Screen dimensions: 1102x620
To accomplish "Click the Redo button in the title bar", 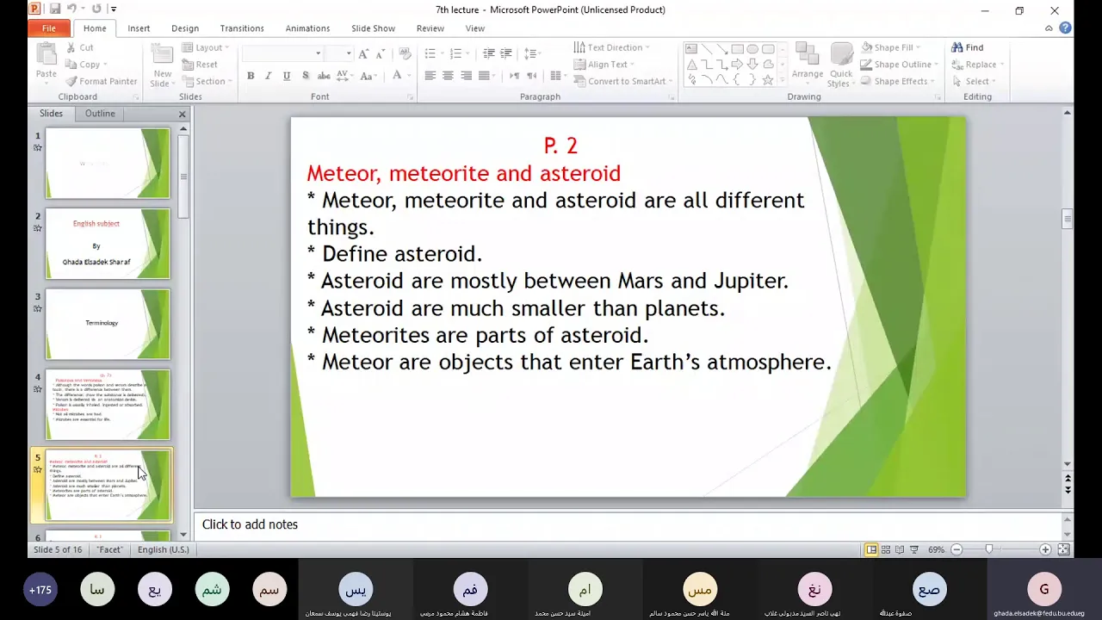I will (x=96, y=9).
